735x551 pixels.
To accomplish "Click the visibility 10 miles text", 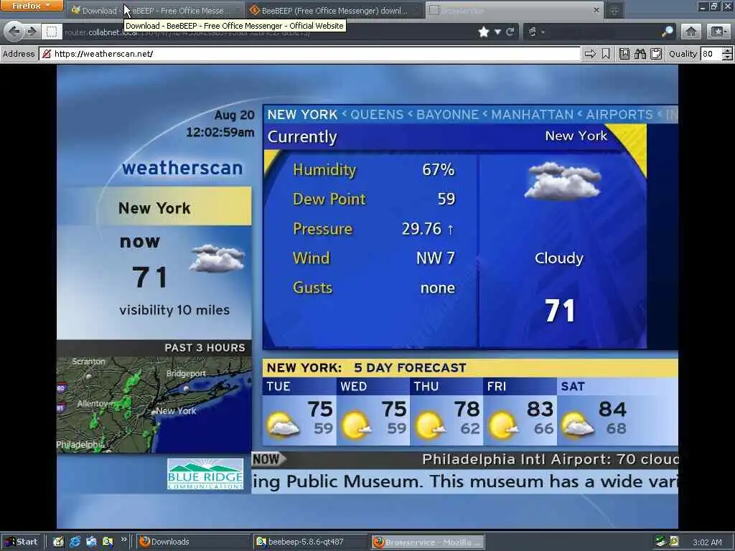I will tap(174, 310).
